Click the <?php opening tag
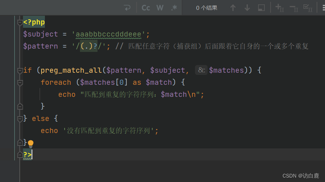 (34, 22)
